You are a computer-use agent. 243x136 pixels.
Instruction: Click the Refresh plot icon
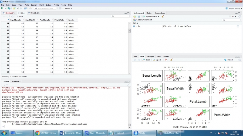pos(239,60)
